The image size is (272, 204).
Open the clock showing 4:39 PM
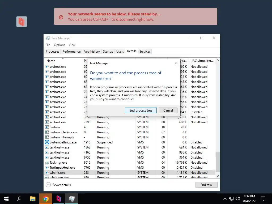249,199
